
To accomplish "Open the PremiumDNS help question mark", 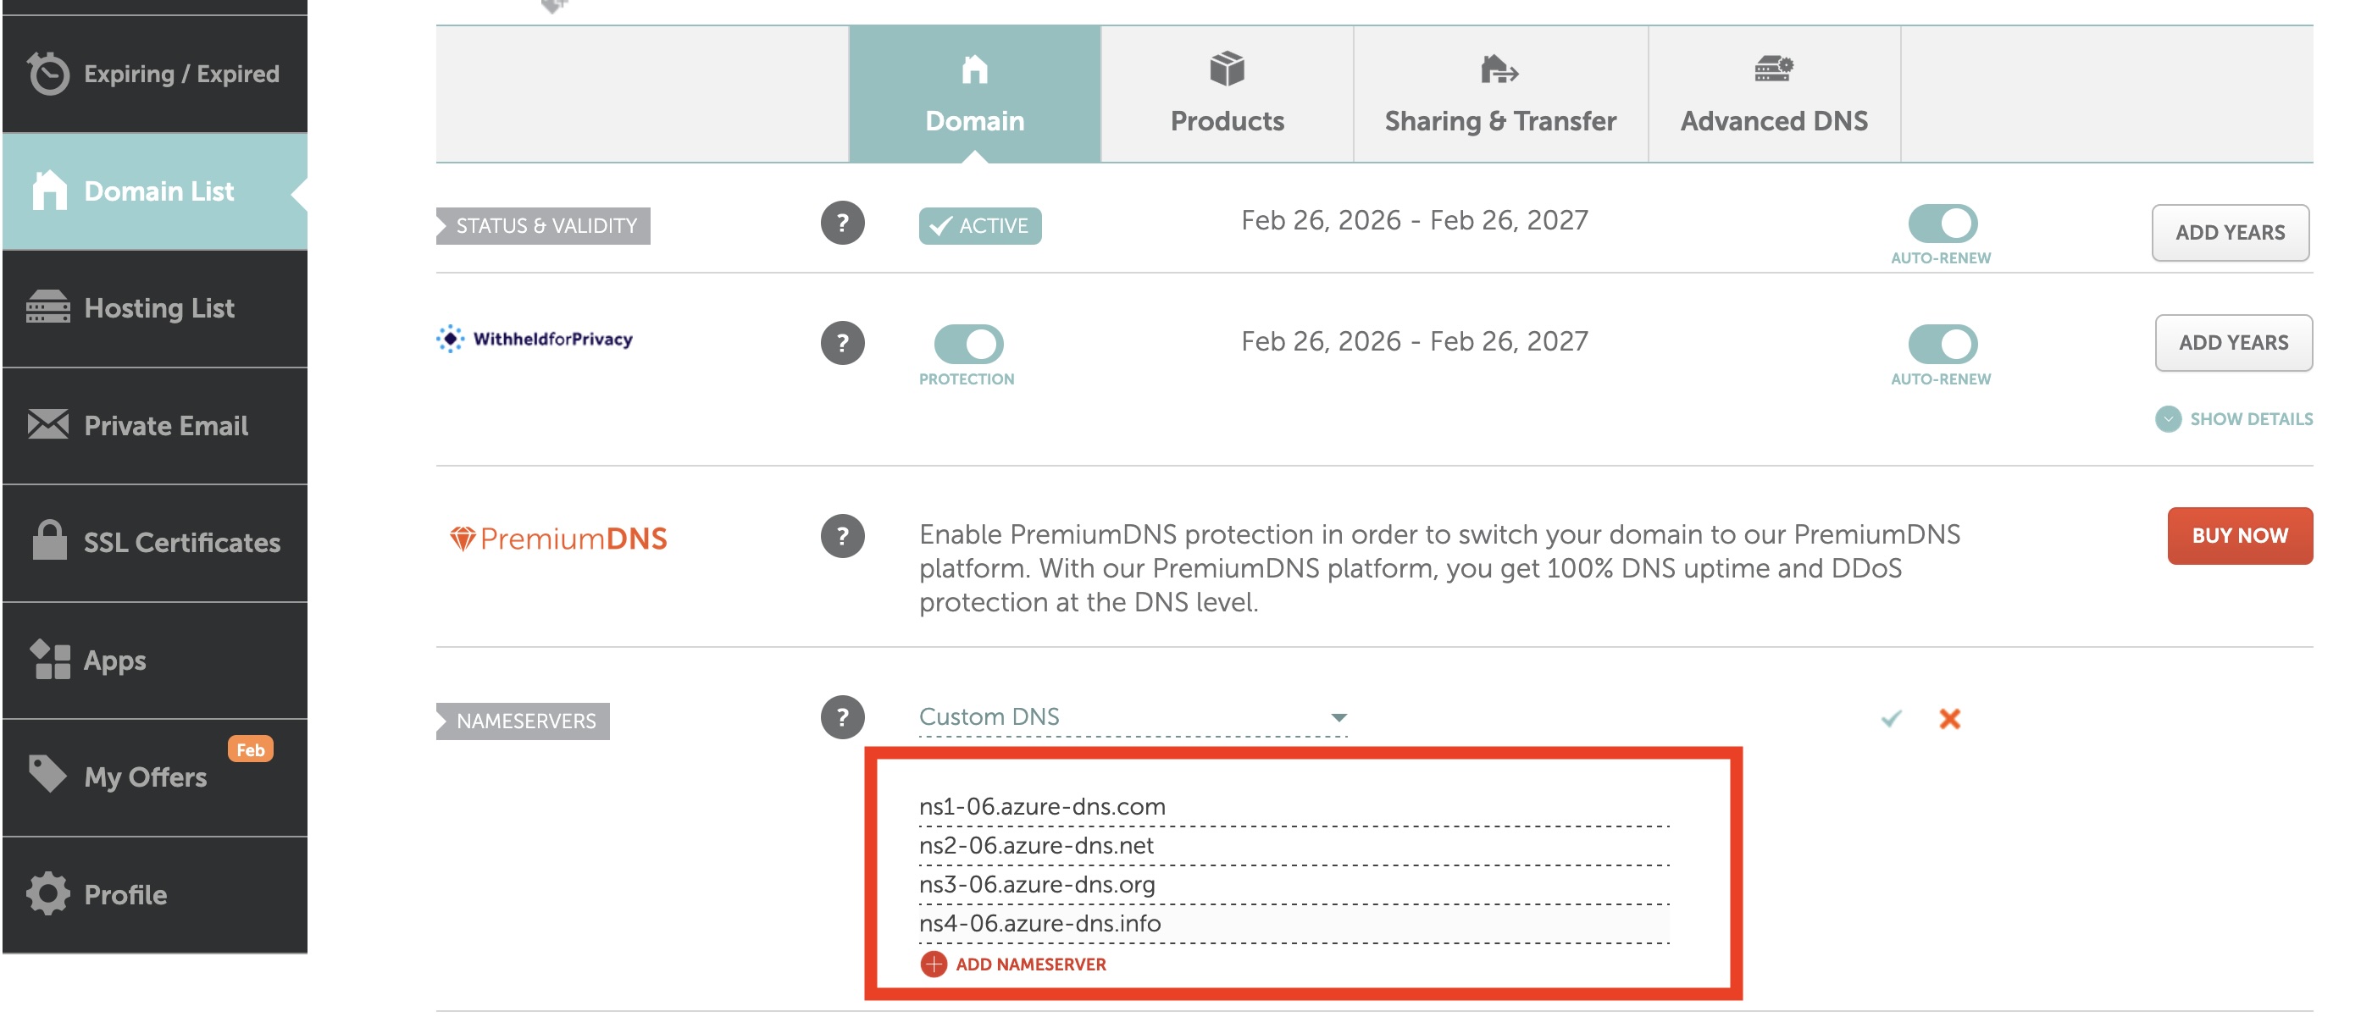I will pyautogui.click(x=842, y=536).
